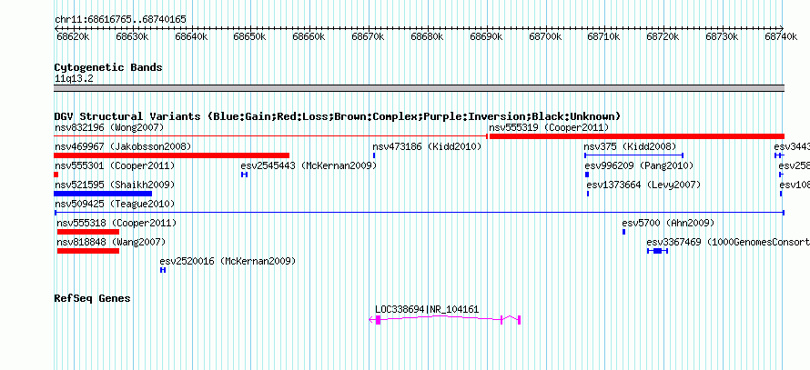Click the 68620k ruler tick label
Image resolution: width=810 pixels, height=370 pixels.
pos(73,37)
